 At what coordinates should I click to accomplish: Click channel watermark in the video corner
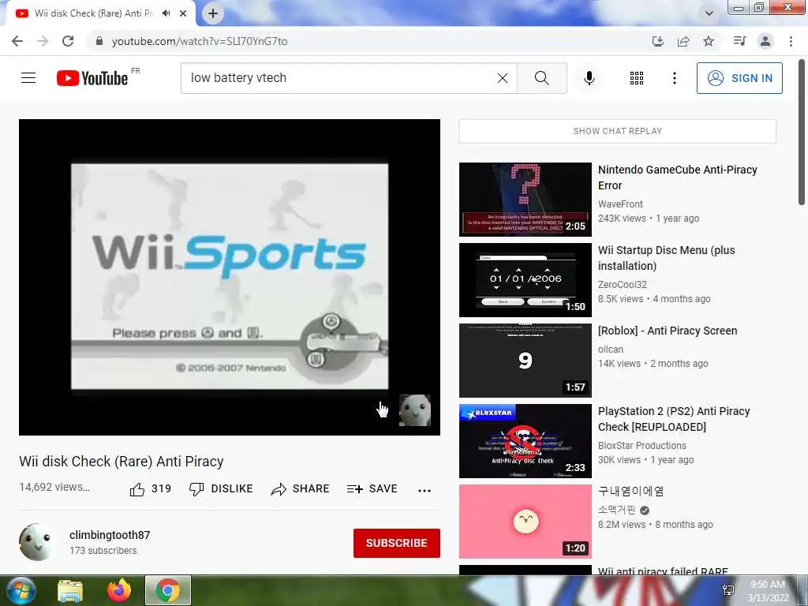(415, 410)
